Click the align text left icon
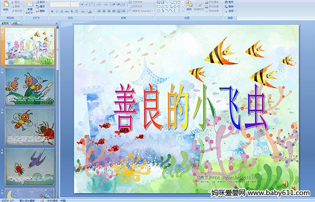315x202 pixels. (99, 12)
